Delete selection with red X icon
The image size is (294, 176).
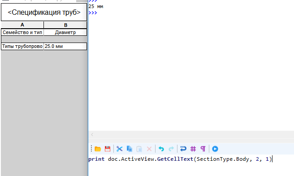pyautogui.click(x=149, y=149)
